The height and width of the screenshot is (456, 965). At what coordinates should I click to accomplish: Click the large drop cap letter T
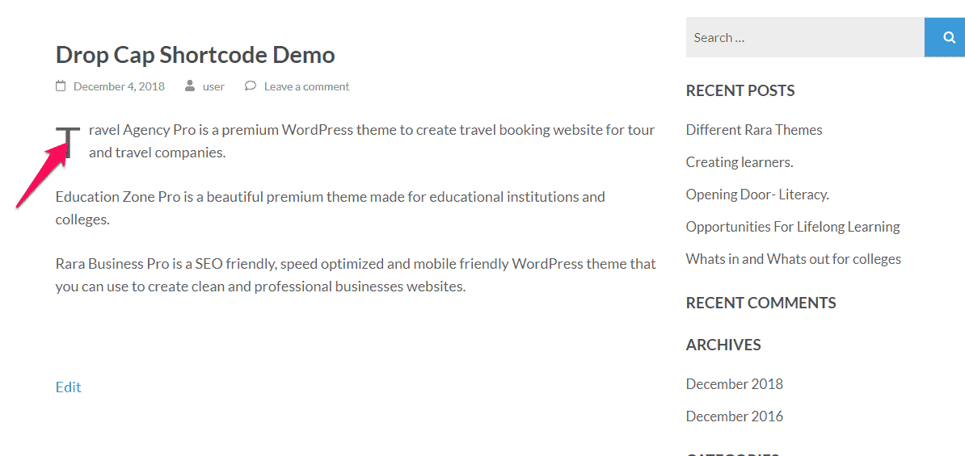pos(69,143)
